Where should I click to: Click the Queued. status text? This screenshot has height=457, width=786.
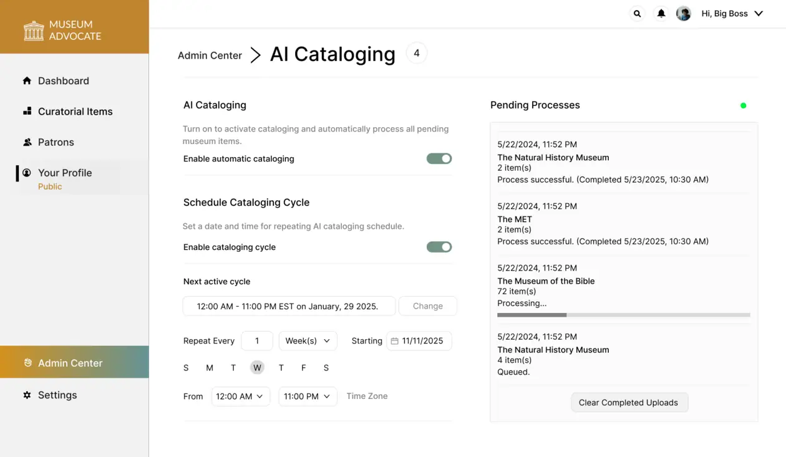[x=513, y=372]
